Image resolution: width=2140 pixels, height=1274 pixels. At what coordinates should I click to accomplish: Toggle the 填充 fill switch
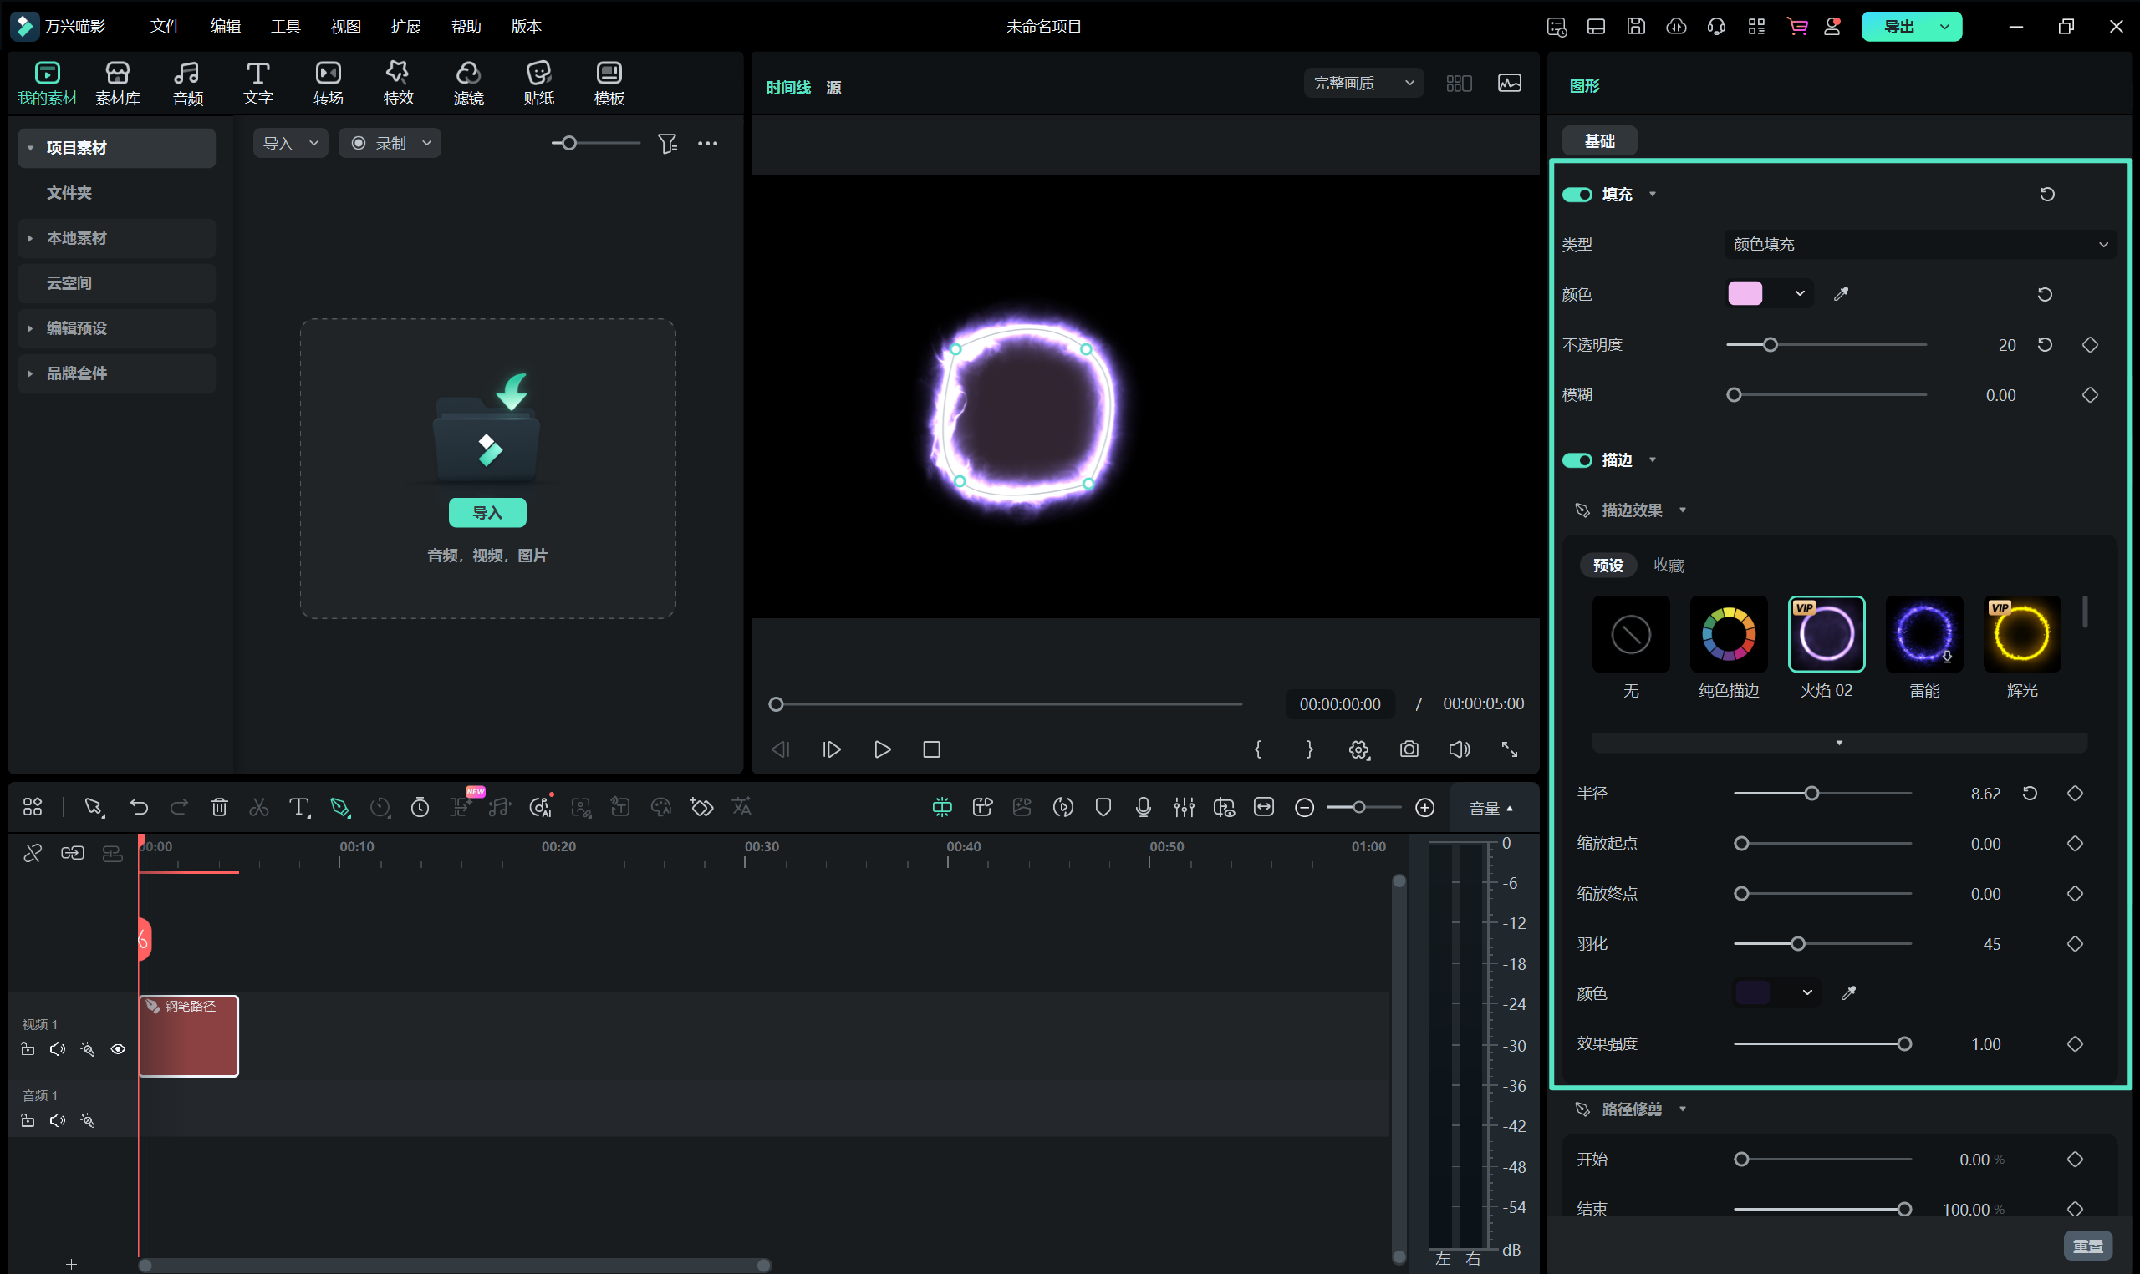1577,195
